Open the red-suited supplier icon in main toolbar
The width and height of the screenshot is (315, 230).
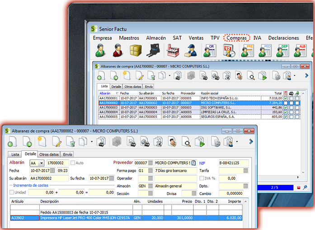click(x=118, y=51)
